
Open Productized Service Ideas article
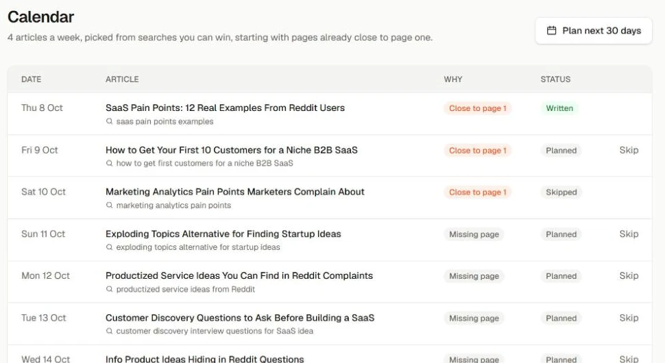239,276
